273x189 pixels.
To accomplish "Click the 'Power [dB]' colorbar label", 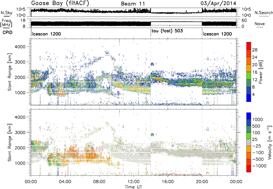I will click(260, 72).
